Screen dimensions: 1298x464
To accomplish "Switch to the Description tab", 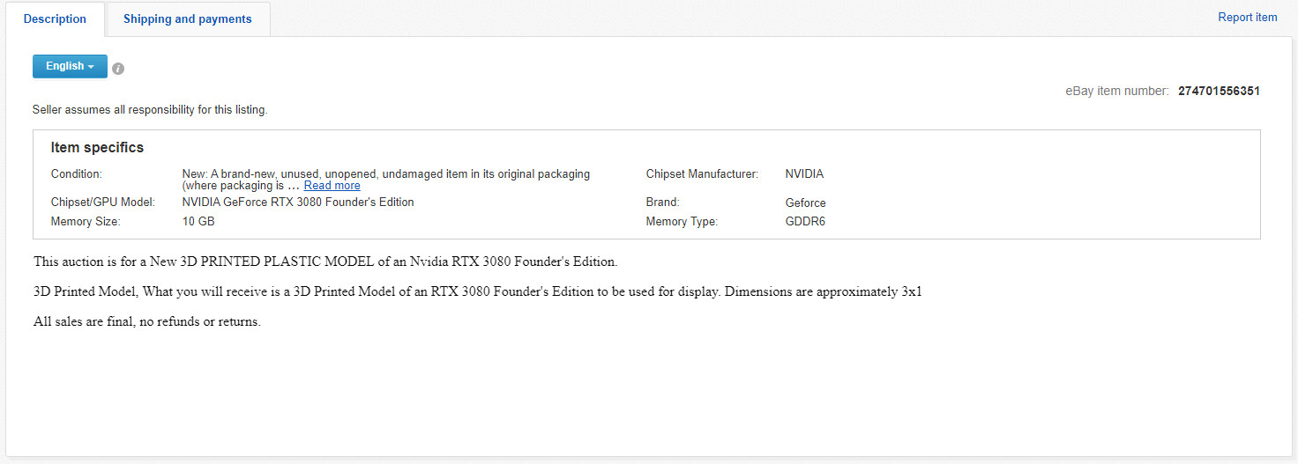I will pyautogui.click(x=55, y=18).
